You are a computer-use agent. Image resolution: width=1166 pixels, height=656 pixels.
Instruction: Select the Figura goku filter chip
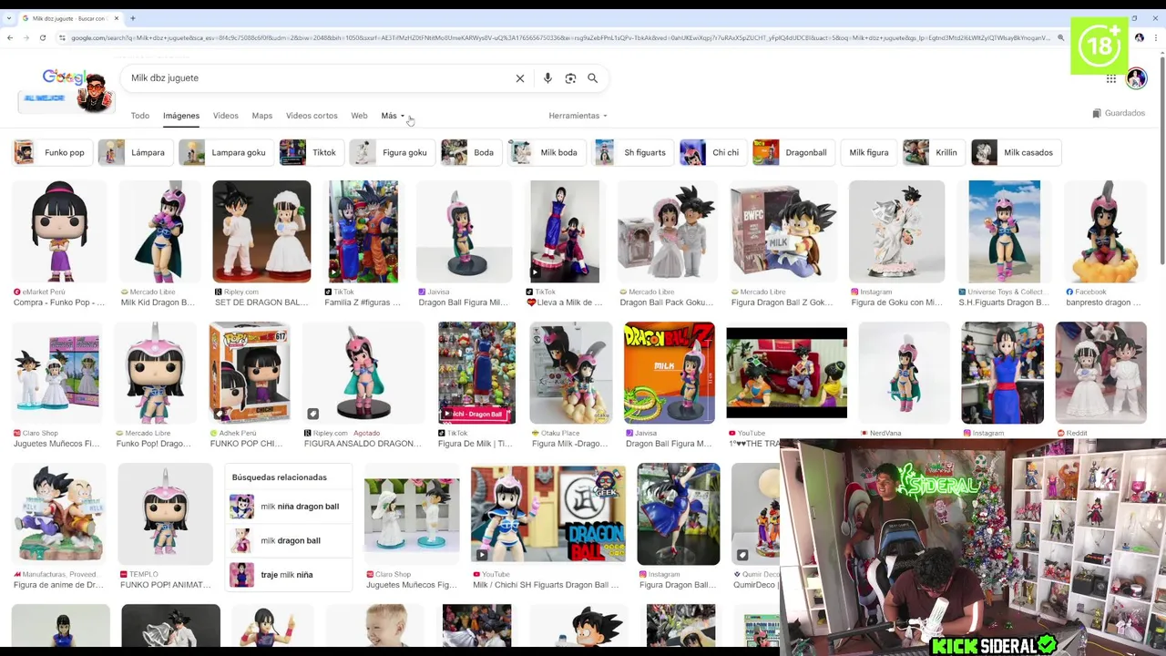pos(391,152)
